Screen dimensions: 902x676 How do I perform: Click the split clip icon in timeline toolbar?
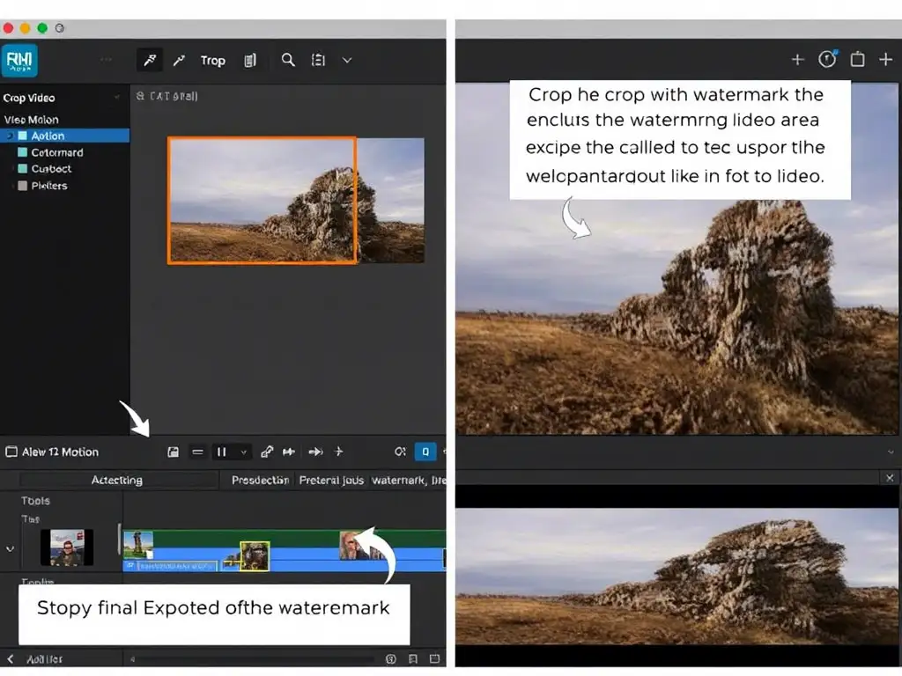289,452
